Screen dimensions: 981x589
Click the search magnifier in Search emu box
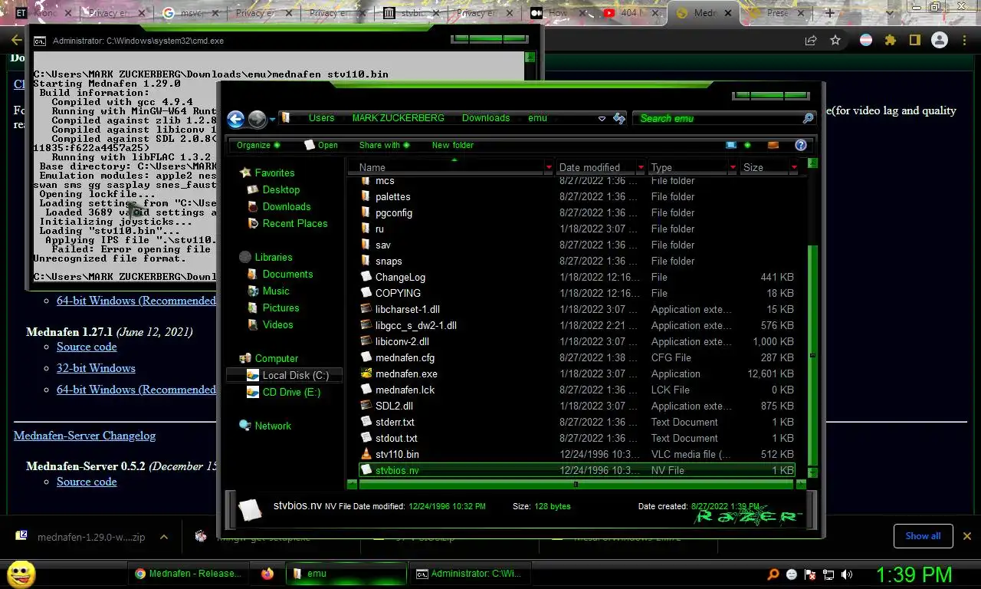click(x=808, y=118)
